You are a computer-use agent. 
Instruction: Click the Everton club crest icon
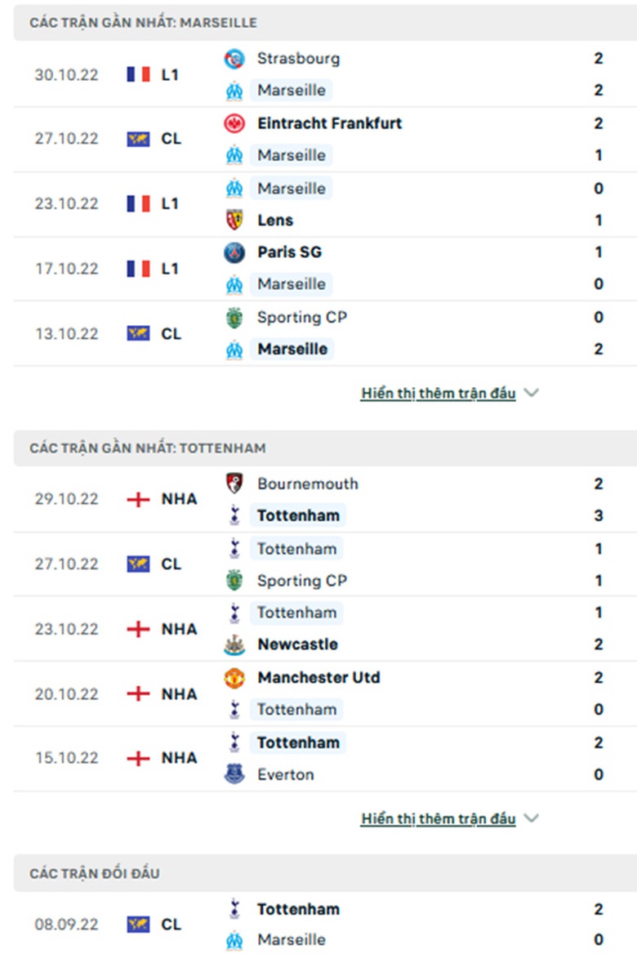tap(234, 774)
